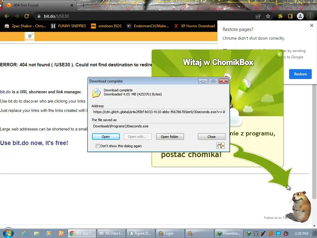Viewport: 317px width, 238px height.
Task: Switch to Login taskbar window
Action: click(x=170, y=233)
